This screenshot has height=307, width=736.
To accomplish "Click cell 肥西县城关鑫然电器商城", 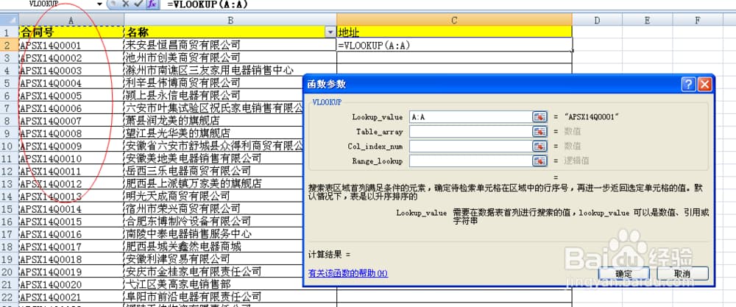I will [214, 247].
